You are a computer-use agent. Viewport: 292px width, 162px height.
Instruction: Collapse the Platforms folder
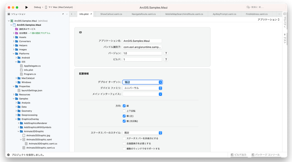(x=13, y=54)
